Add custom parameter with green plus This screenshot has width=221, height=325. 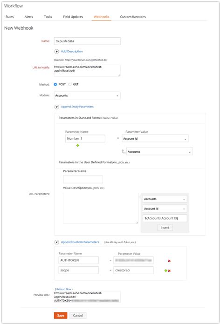[x=166, y=271]
